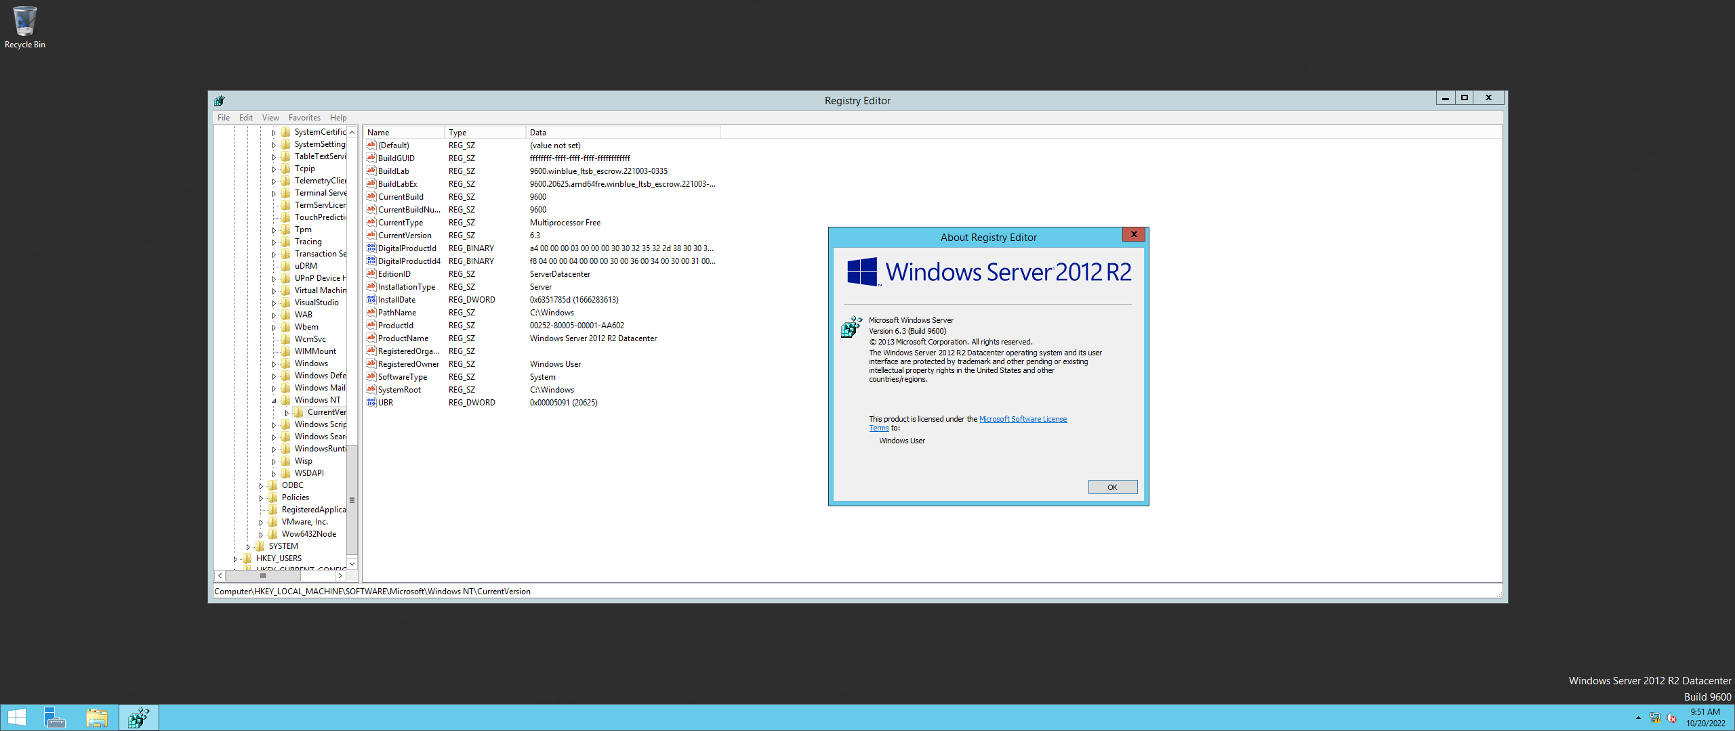Click the BuildGUID value icon
The image size is (1735, 731).
tap(371, 158)
